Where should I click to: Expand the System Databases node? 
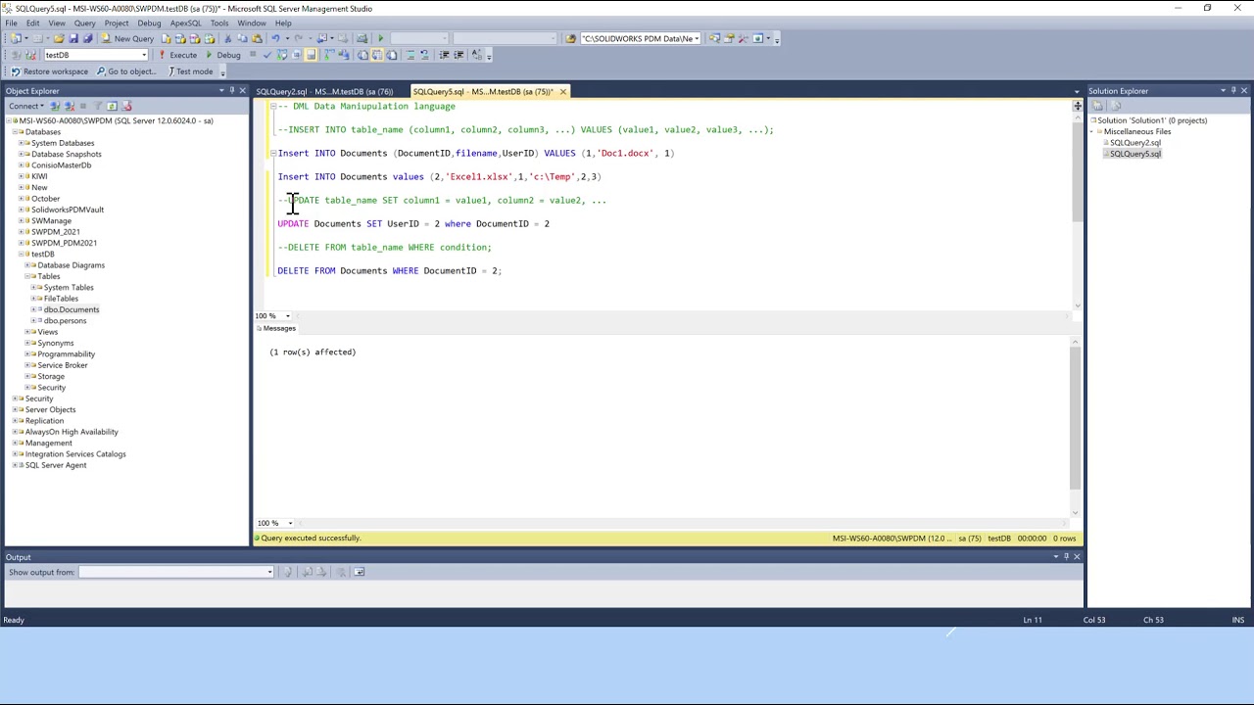[22, 143]
